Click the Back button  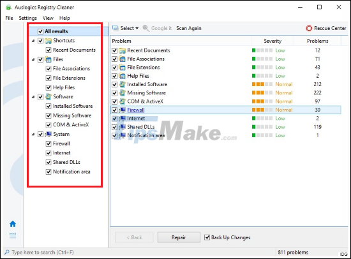coord(134,237)
